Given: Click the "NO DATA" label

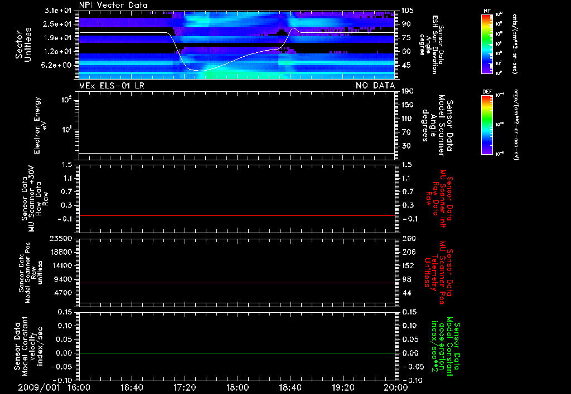Looking at the screenshot, I should [x=375, y=86].
